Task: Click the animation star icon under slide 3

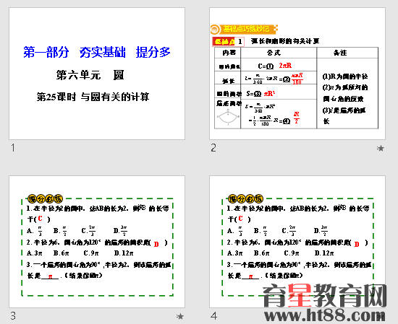Action: pos(180,316)
